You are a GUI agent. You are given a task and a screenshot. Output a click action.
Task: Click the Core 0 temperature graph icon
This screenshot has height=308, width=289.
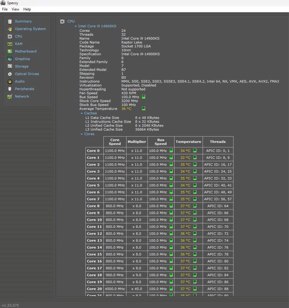click(x=195, y=151)
